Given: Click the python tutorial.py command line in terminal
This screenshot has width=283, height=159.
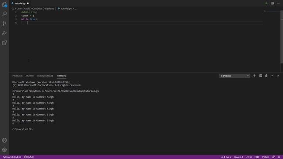Looking at the screenshot, I should tap(56, 91).
